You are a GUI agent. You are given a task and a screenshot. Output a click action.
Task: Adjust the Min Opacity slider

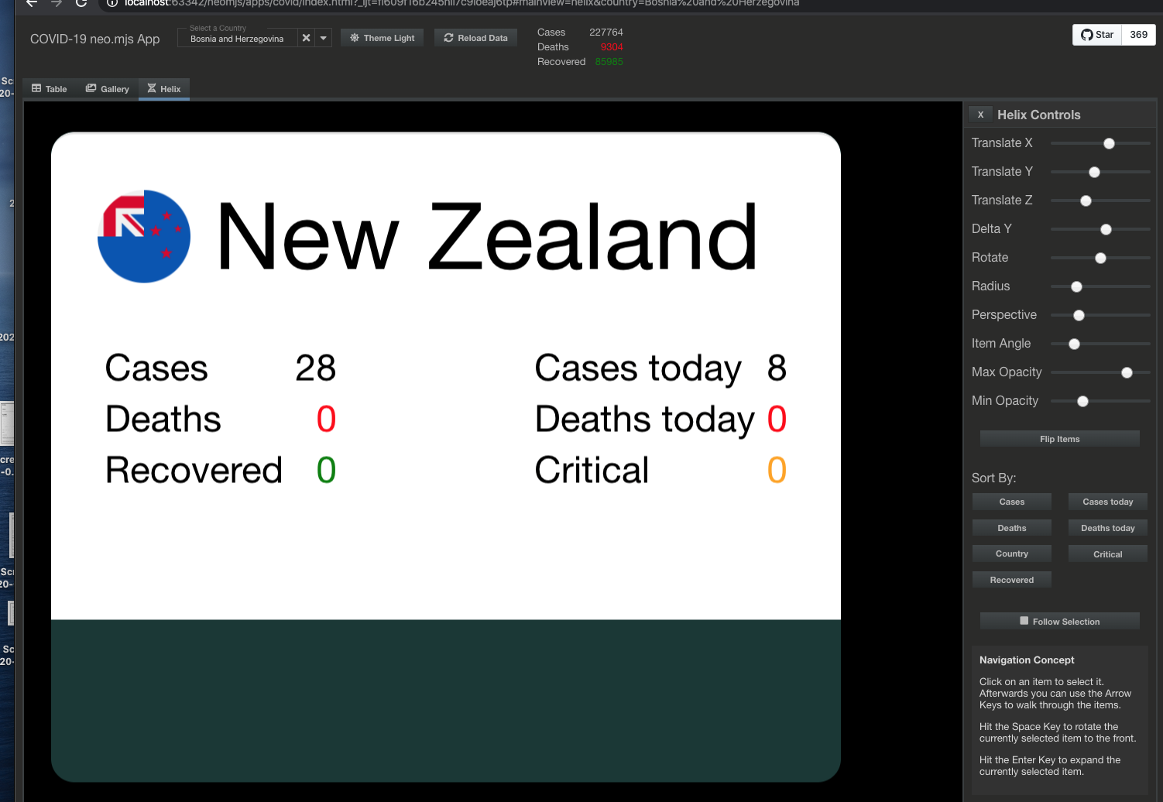click(1100, 401)
